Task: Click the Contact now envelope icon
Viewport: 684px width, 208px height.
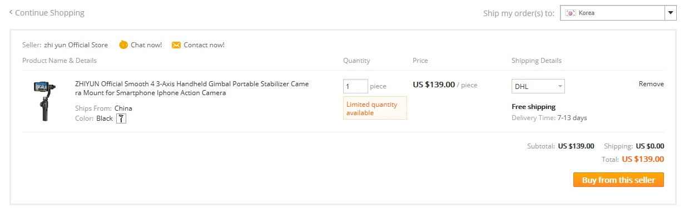Action: click(x=176, y=45)
